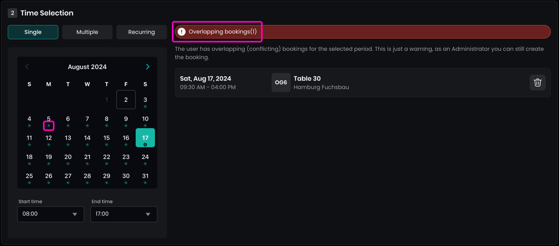This screenshot has width=559, height=246.
Task: Select the Single booking tab
Action: pyautogui.click(x=33, y=32)
